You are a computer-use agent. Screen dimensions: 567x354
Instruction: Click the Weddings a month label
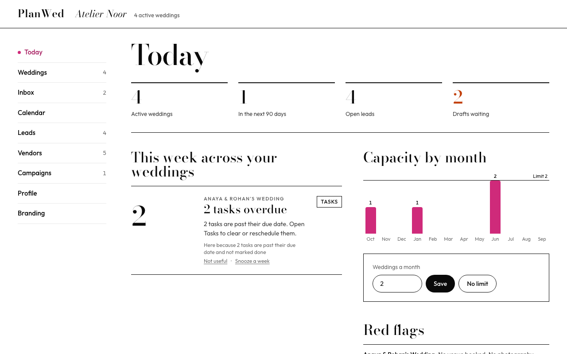396,267
